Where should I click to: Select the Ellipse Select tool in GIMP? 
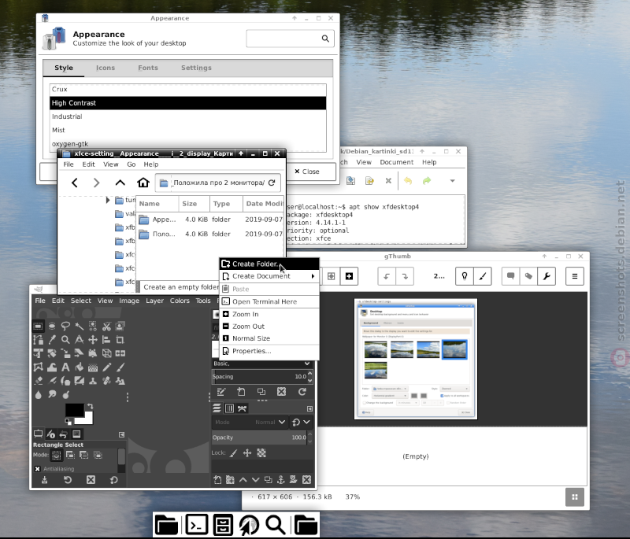[52, 326]
